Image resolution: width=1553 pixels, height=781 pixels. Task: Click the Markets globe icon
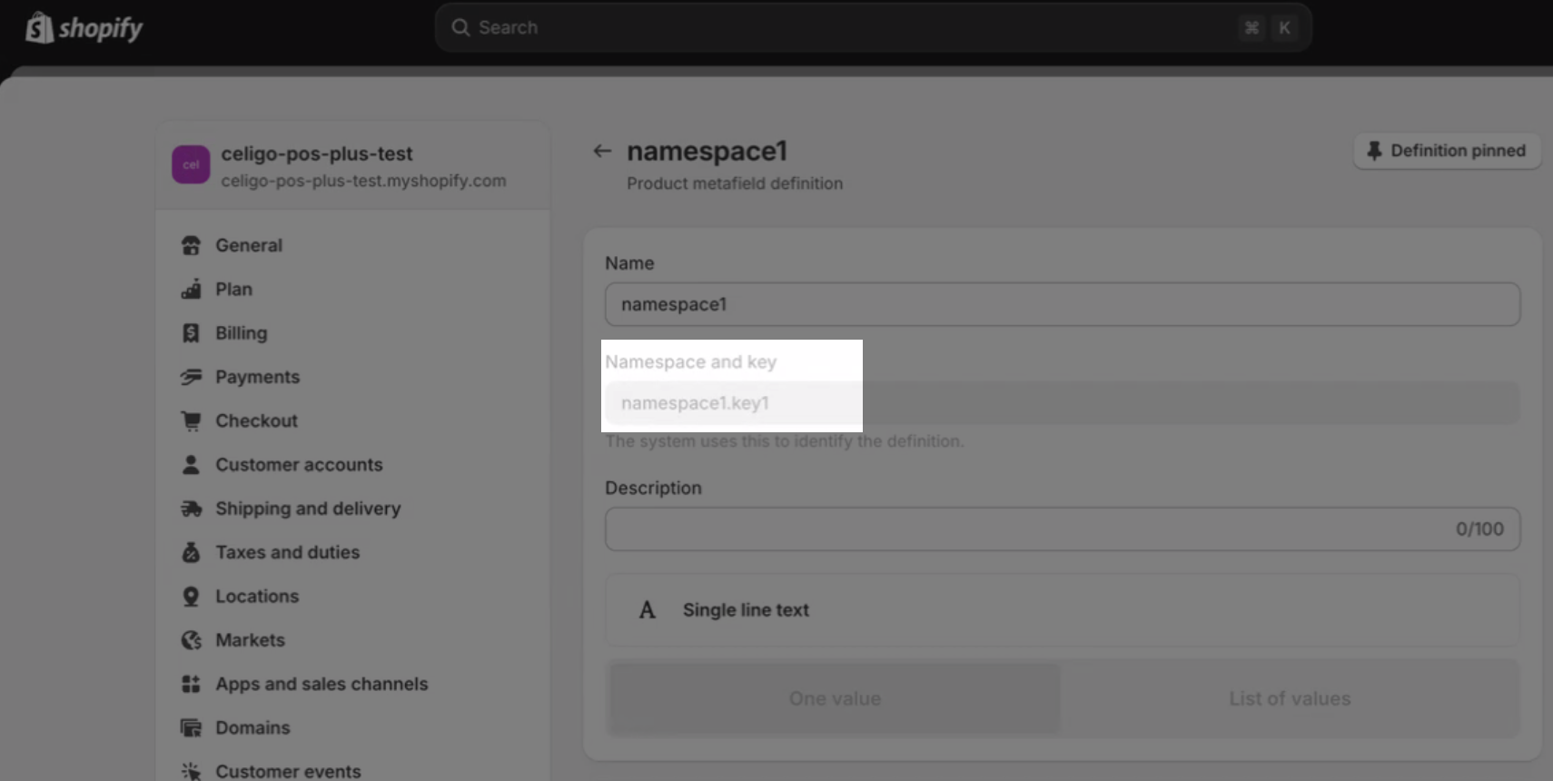[x=191, y=640]
